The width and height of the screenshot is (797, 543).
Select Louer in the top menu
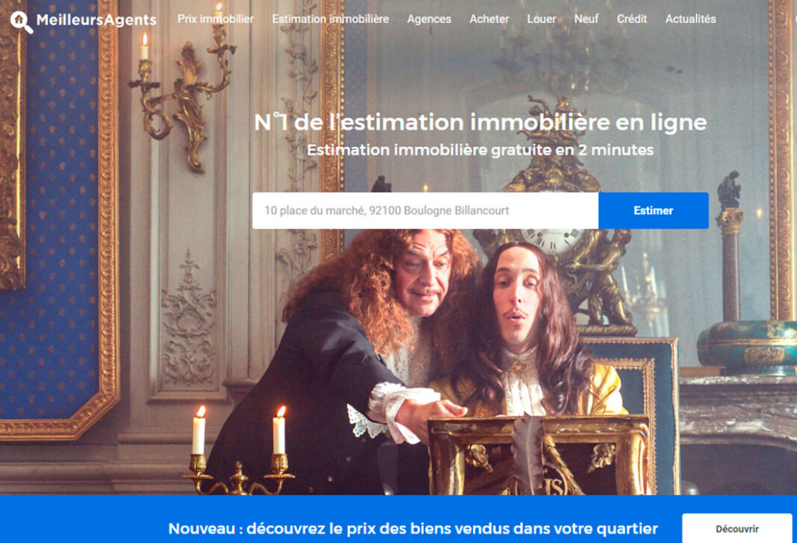pos(541,19)
